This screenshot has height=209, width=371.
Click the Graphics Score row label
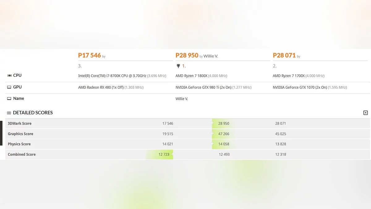[x=20, y=134]
